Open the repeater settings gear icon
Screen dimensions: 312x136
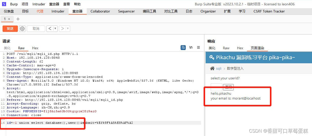[22, 29]
